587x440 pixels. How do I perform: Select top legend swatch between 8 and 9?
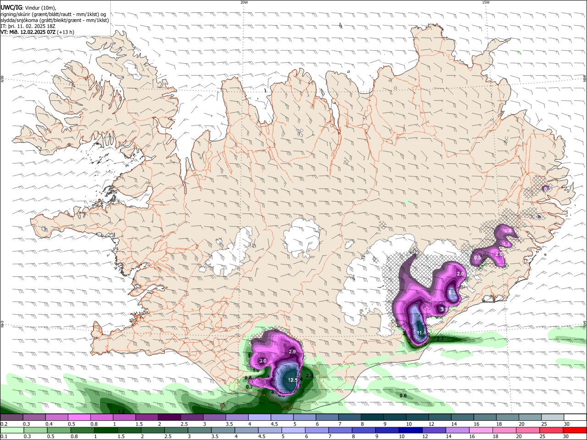coord(372,417)
